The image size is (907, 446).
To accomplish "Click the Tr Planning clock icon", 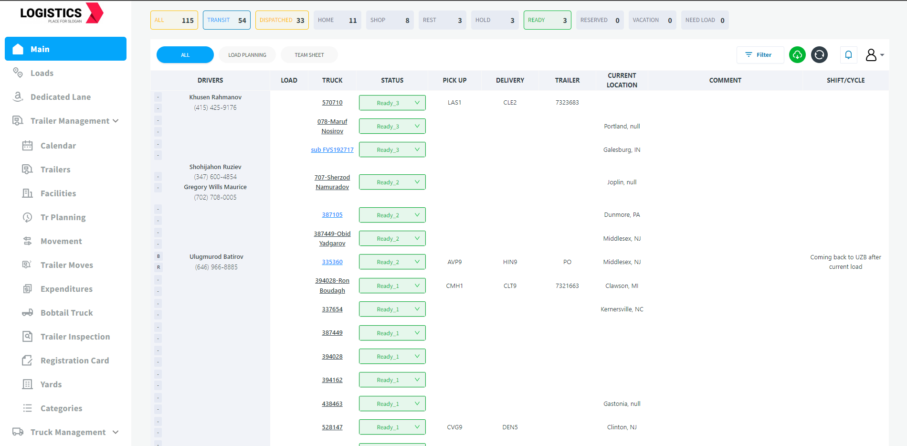I will point(28,217).
